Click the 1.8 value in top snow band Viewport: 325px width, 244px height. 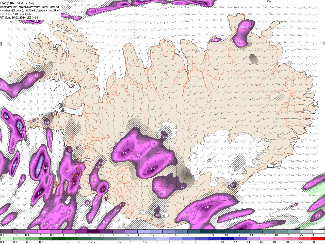[95, 11]
